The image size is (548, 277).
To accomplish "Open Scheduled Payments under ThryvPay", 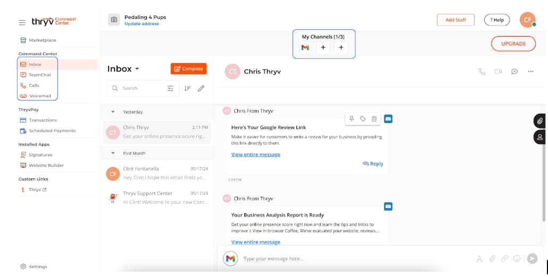I will pyautogui.click(x=47, y=131).
